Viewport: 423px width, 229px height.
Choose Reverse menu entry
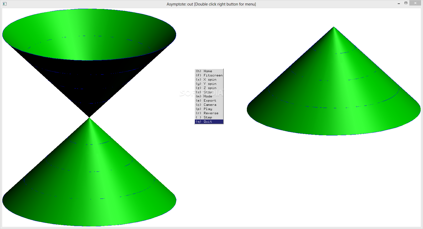(x=209, y=113)
